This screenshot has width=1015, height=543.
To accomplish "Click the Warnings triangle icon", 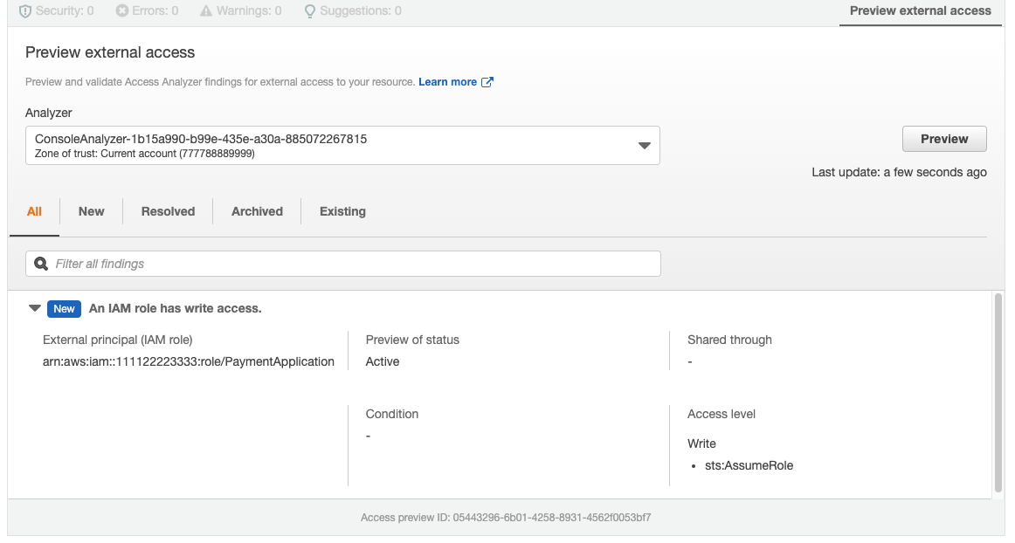I will point(206,11).
